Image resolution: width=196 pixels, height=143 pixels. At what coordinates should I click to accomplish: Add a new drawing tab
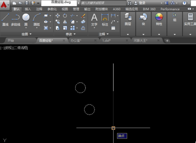tap(167, 40)
